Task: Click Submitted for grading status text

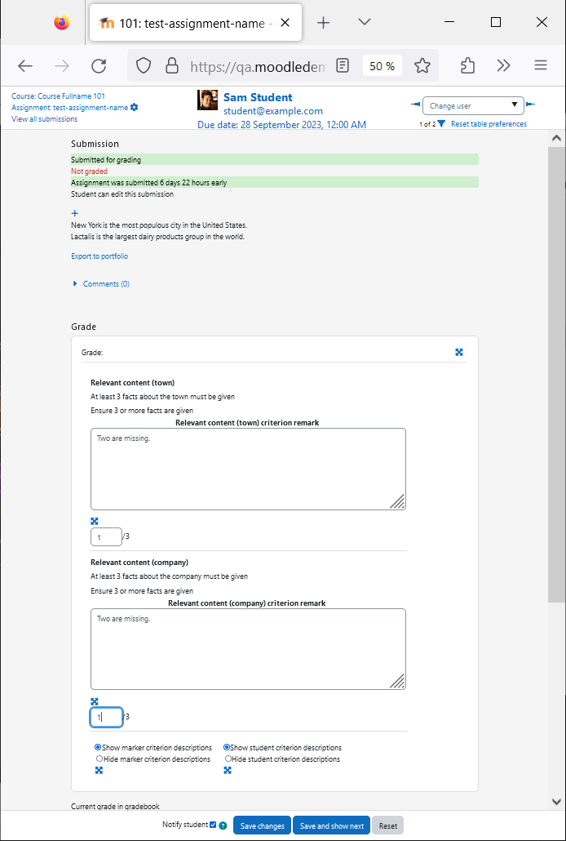Action: tap(106, 159)
